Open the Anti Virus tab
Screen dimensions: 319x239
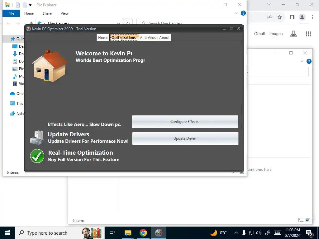[148, 38]
